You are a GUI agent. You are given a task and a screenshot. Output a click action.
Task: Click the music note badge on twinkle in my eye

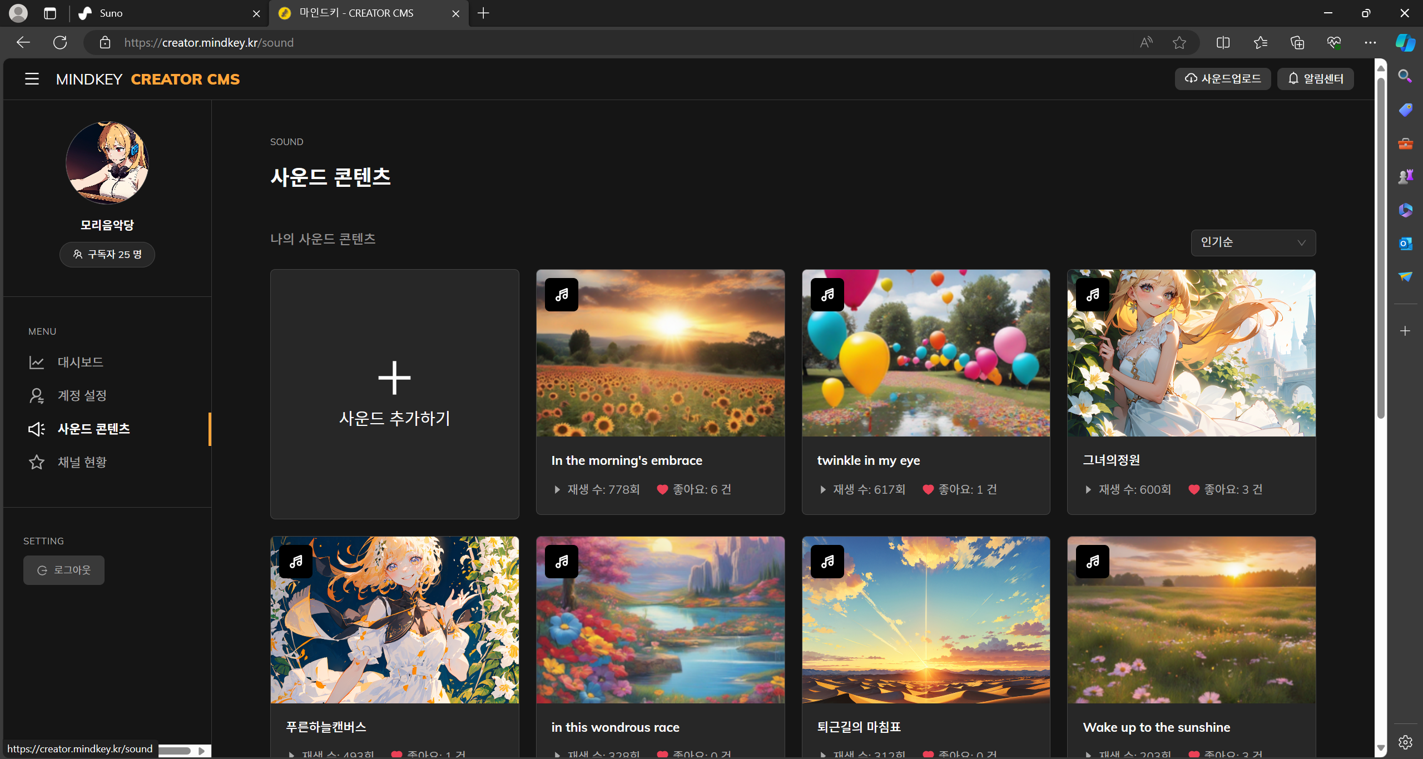click(x=827, y=295)
